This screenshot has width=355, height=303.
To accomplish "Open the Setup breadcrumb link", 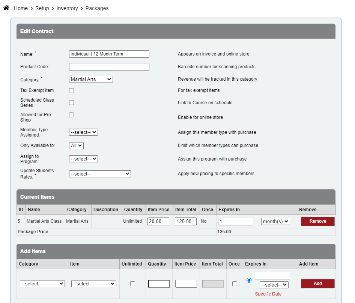I will (x=42, y=8).
